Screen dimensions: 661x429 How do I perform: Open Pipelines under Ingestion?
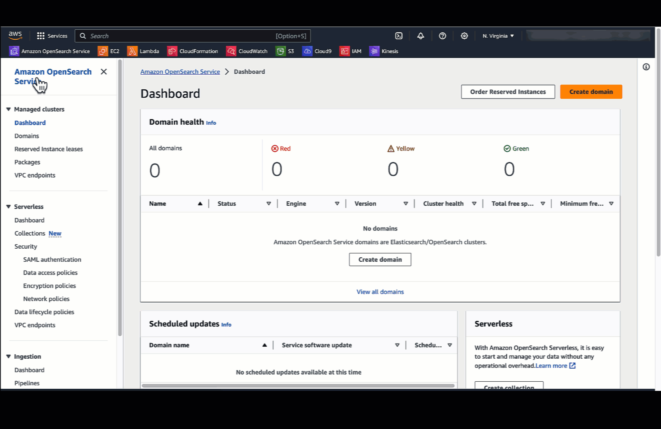pos(27,383)
